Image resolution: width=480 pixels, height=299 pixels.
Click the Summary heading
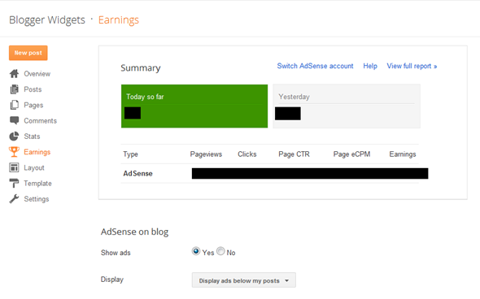pyautogui.click(x=141, y=68)
